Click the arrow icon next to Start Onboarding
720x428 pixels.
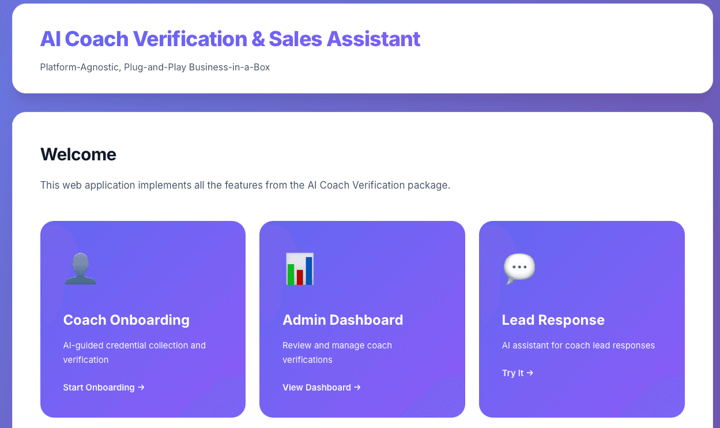(140, 387)
